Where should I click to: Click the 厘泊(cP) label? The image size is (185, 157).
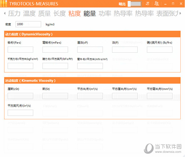tap(83, 43)
